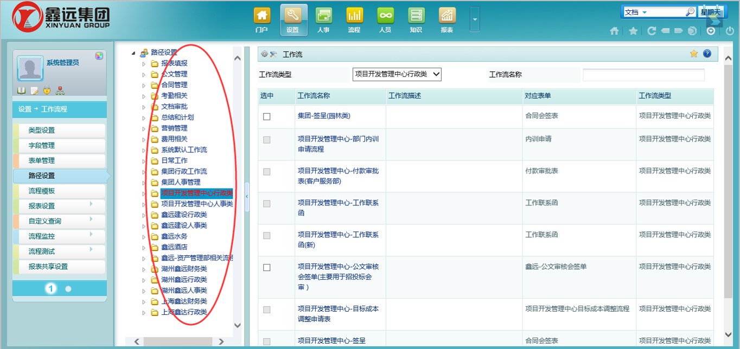This screenshot has height=349, width=740.
Task: Click the 工作流名称 search input field
Action: (643, 75)
